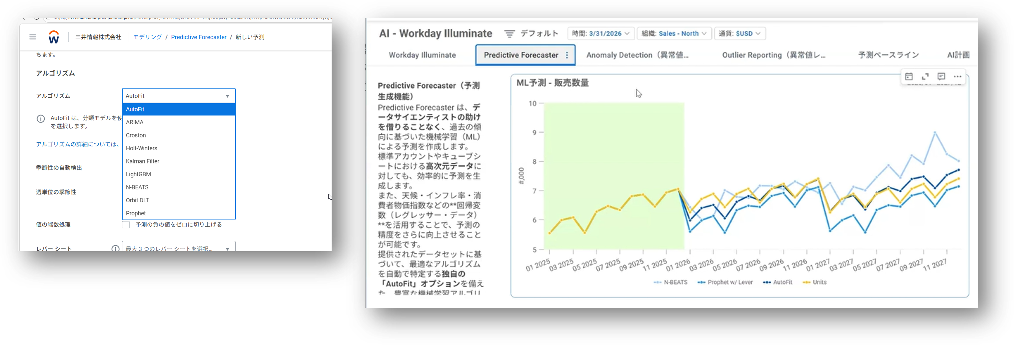The image size is (1015, 345).
Task: Open the Predictive Forecaster breadcrumb link
Action: [x=198, y=37]
